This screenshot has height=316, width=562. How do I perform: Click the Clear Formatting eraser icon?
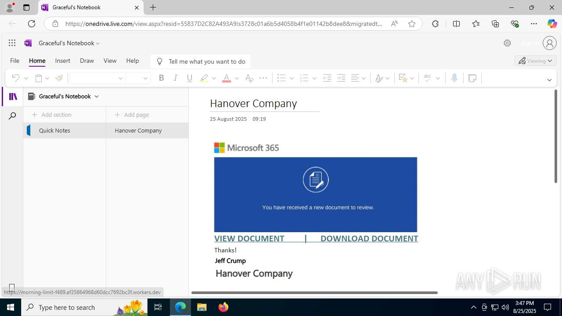[249, 78]
